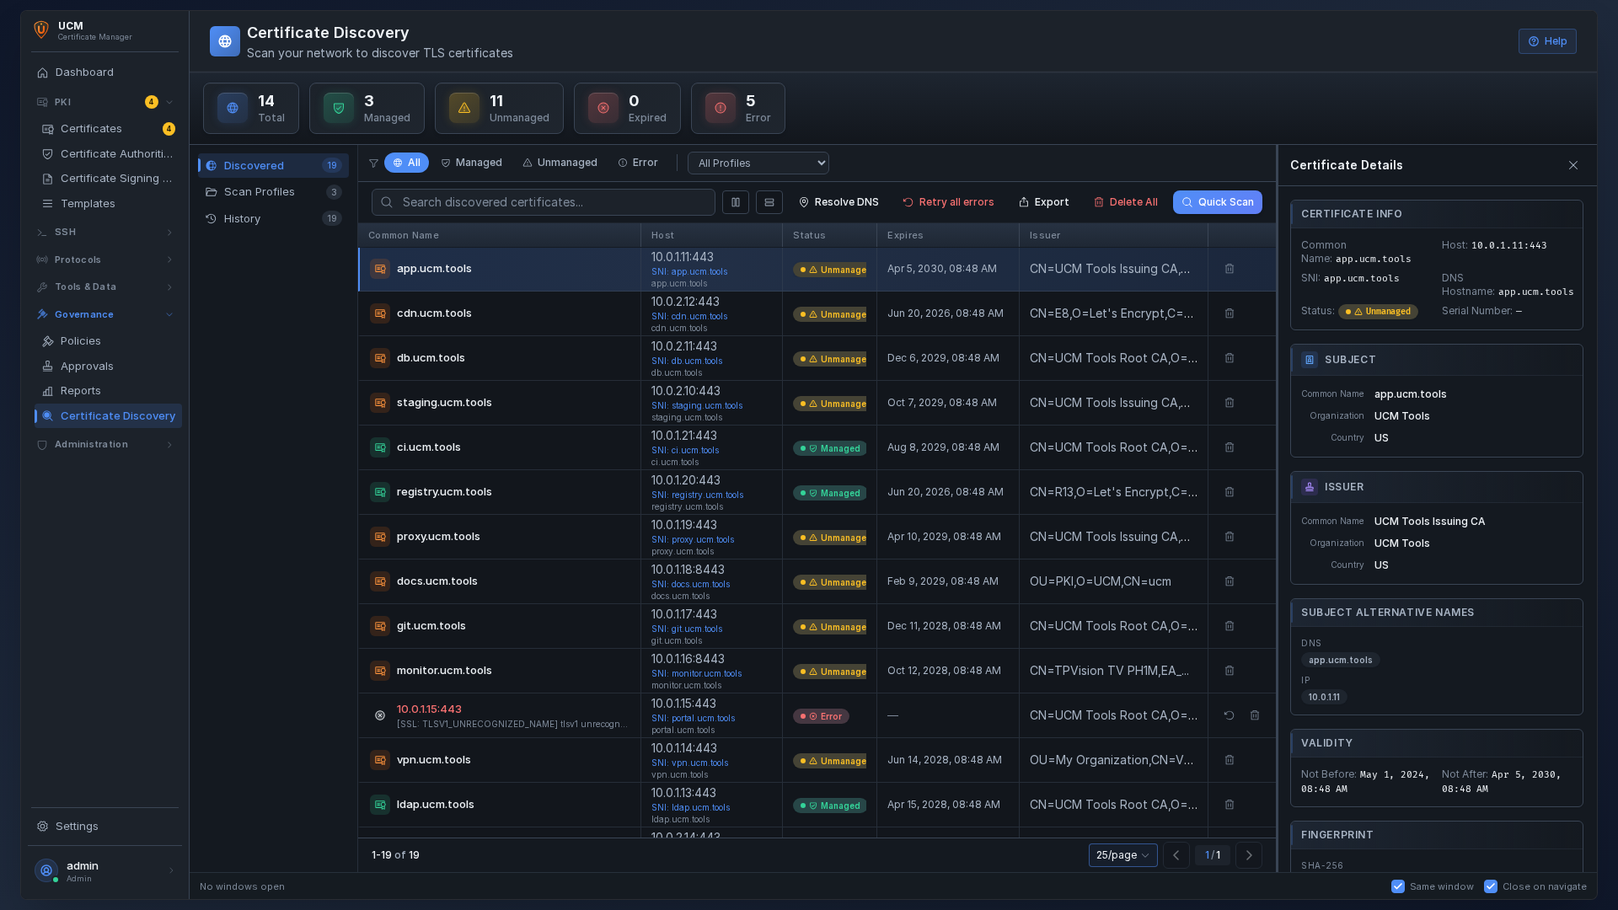Screen dimensions: 1618x910
Task: Collapse the PKI sidebar section
Action: [169, 102]
